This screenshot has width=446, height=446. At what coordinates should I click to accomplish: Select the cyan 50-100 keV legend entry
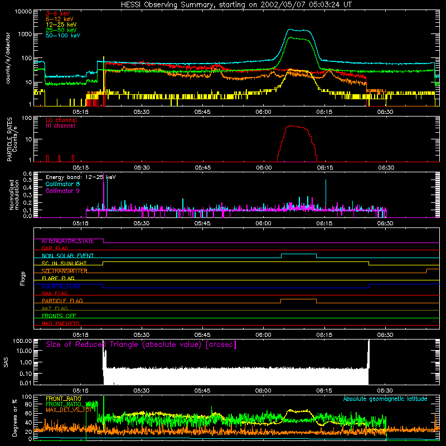63,36
